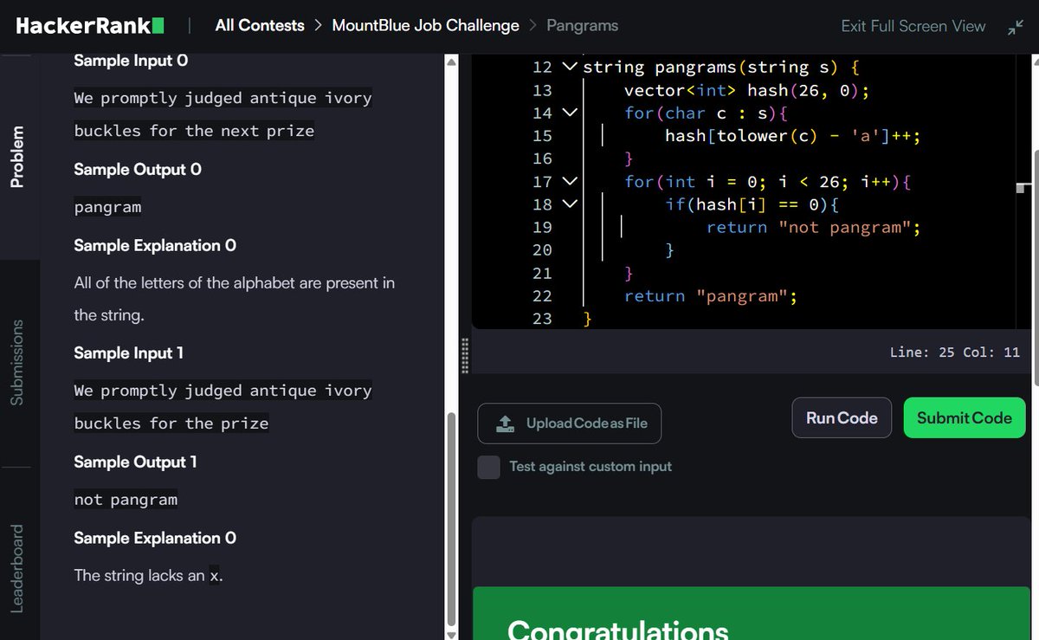Screen dimensions: 1039x640
Task: Click line number 22 in the editor
Action: (x=542, y=296)
